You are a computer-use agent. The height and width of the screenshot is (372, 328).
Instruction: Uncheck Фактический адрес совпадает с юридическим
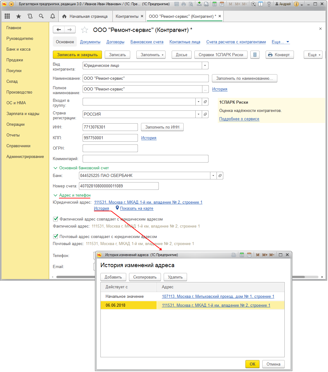56,219
